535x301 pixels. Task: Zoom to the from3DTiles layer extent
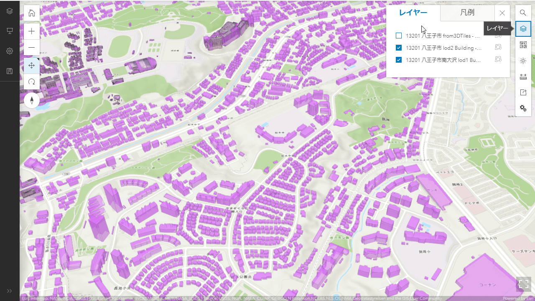[498, 36]
